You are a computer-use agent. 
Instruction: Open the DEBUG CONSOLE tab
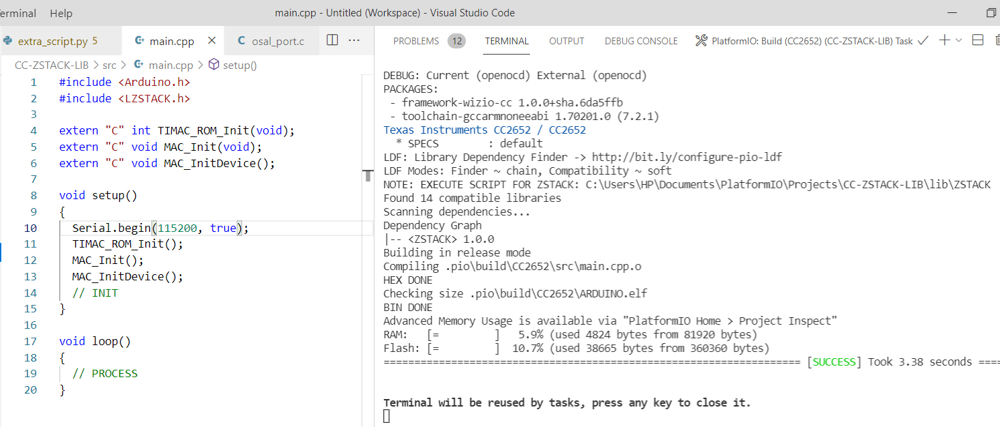pyautogui.click(x=641, y=41)
